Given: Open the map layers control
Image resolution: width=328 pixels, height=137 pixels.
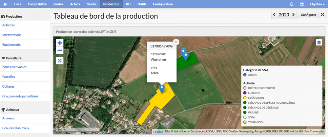Looking at the screenshot, I should (319, 42).
